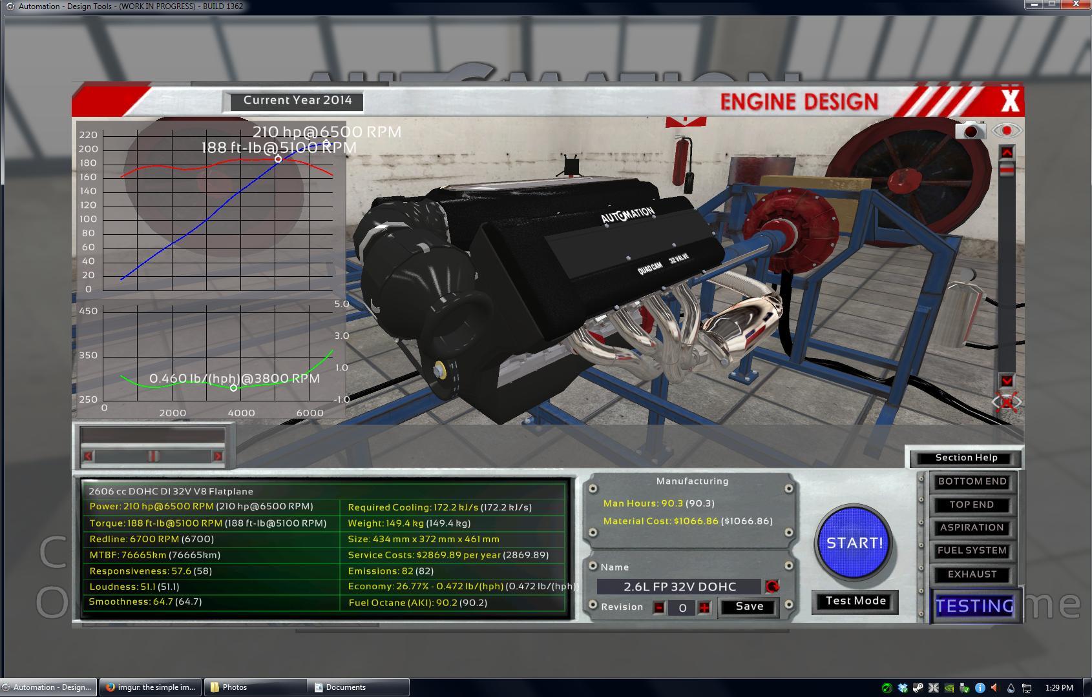Click the taskbar clock 1:29 PM
The width and height of the screenshot is (1092, 697).
[1059, 688]
